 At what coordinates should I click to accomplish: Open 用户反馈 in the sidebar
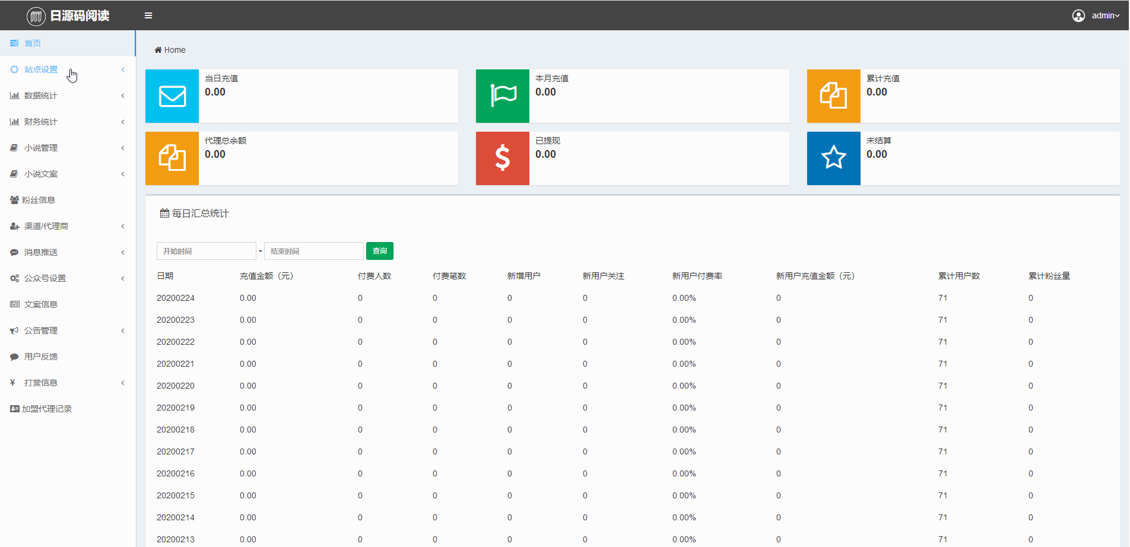(x=41, y=357)
